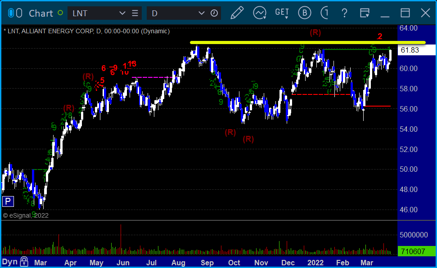Select the red dashed support line near January

[x=321, y=94]
